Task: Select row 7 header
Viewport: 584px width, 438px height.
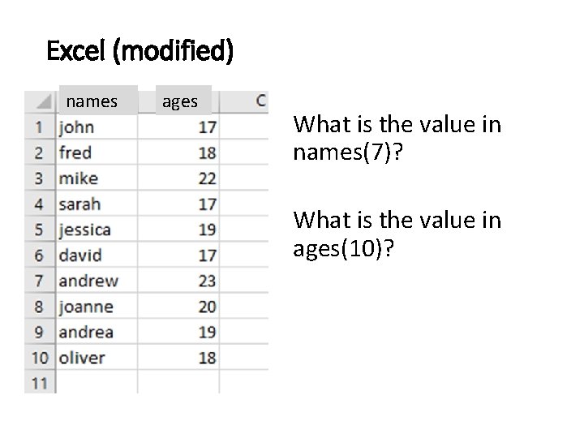Action: (x=40, y=281)
